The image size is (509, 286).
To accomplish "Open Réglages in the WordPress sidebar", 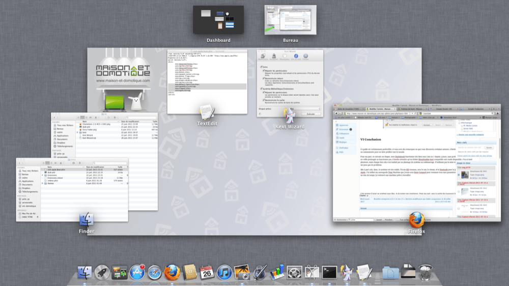I will click(x=343, y=142).
